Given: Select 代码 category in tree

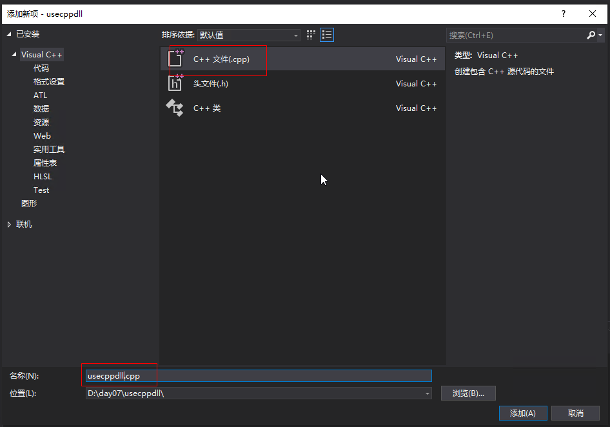Looking at the screenshot, I should [41, 68].
